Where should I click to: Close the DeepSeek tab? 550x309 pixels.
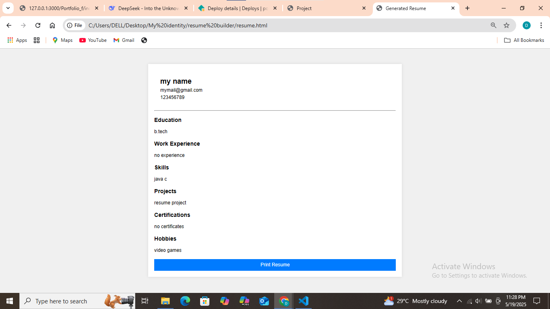tap(186, 8)
